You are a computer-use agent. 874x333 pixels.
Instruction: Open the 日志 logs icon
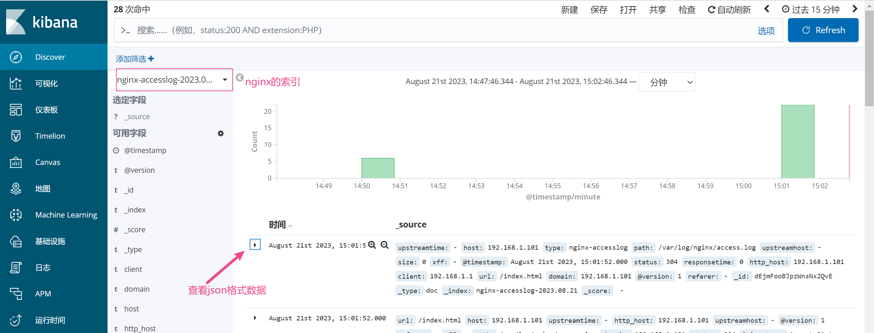tap(16, 267)
